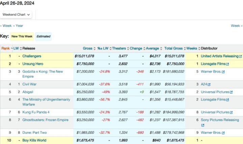Open Lionsgate Films link in Unsung Hero row

point(213,64)
